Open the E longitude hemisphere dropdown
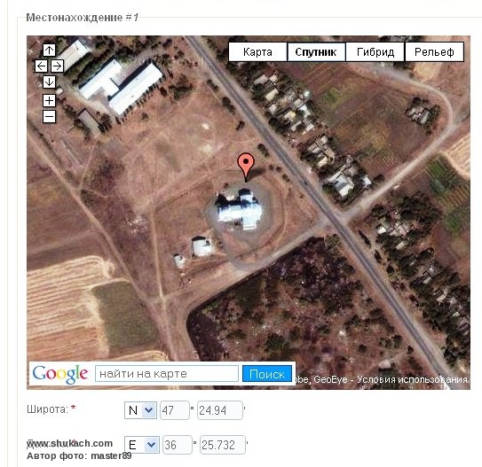 click(142, 445)
